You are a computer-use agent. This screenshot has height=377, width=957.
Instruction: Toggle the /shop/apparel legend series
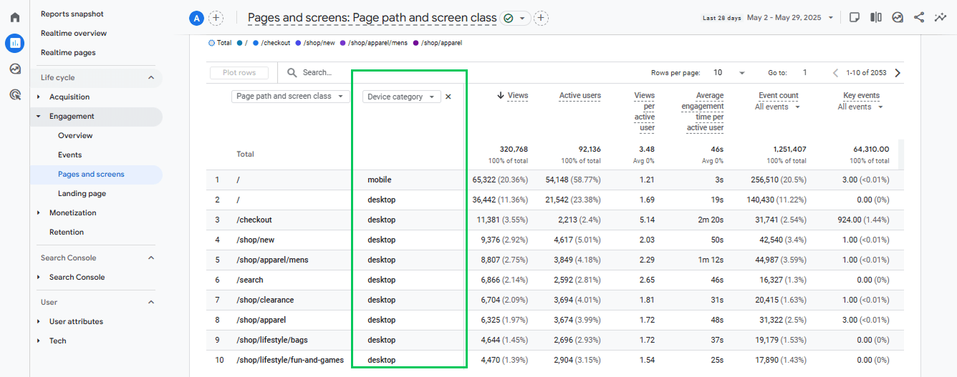click(x=437, y=43)
